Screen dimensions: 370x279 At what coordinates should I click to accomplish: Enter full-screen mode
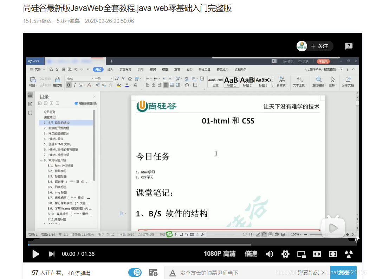[333, 254]
